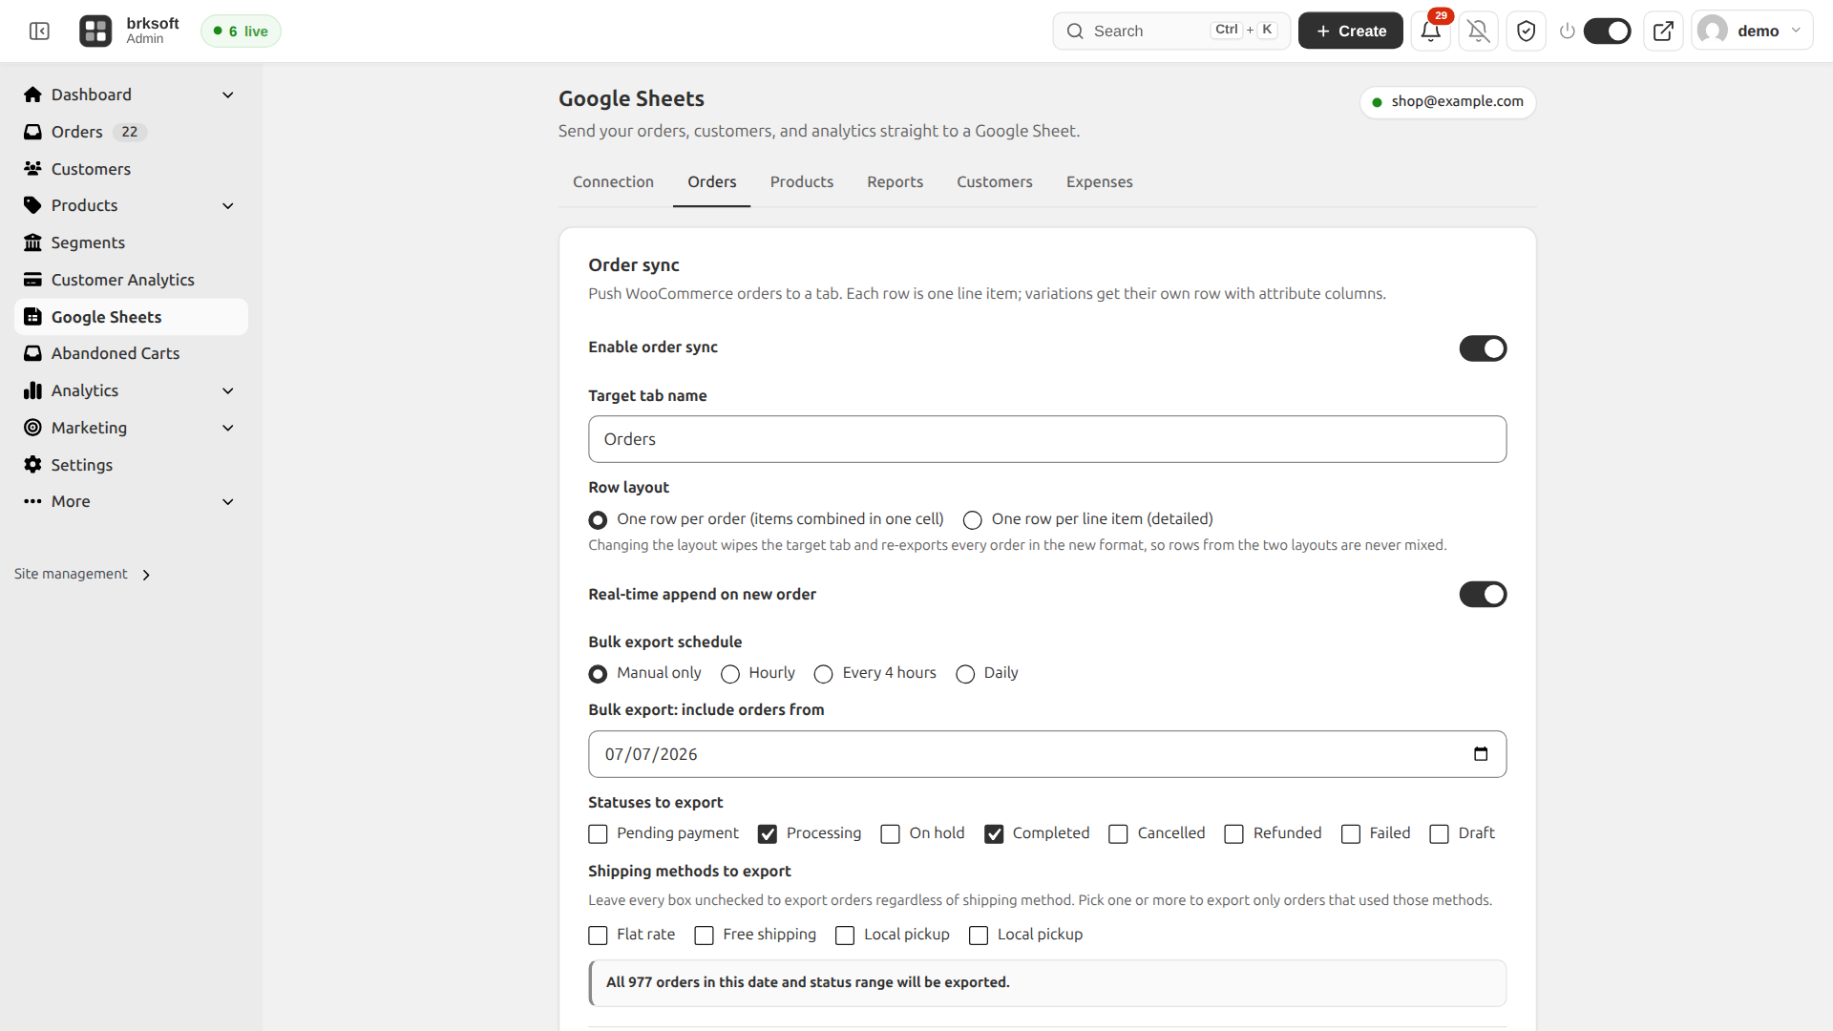
Task: Open Customer Analytics card icon
Action: (x=32, y=280)
